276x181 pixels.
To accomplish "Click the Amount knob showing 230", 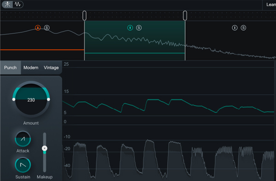I will coord(31,99).
